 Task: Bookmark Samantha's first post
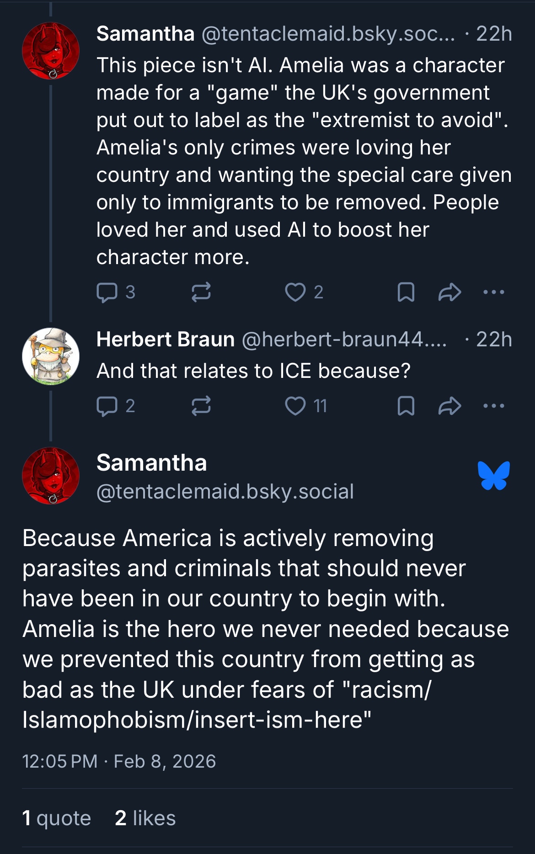tap(406, 292)
